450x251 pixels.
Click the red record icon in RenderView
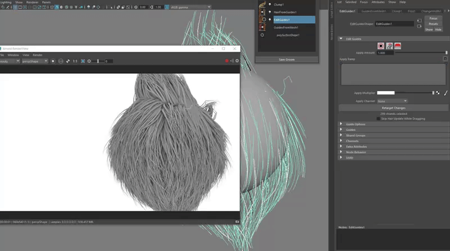coord(227,61)
